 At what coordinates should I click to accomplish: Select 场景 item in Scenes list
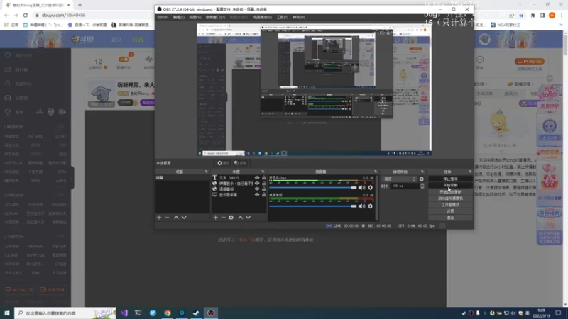pyautogui.click(x=182, y=178)
